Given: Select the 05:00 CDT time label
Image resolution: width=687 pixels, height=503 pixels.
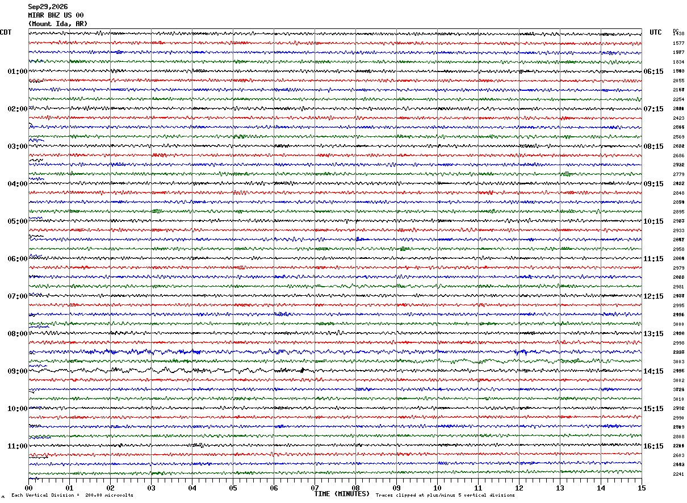Looking at the screenshot, I should pos(18,221).
